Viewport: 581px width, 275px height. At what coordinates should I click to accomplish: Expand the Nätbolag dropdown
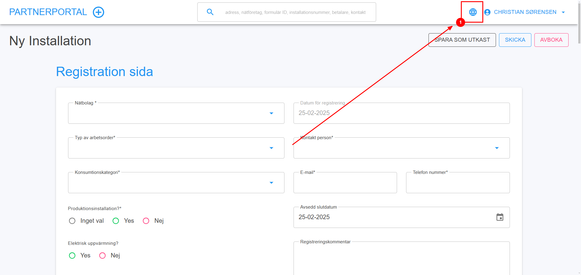(x=271, y=113)
